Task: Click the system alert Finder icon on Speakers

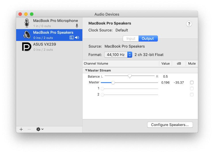Action: 72,37
